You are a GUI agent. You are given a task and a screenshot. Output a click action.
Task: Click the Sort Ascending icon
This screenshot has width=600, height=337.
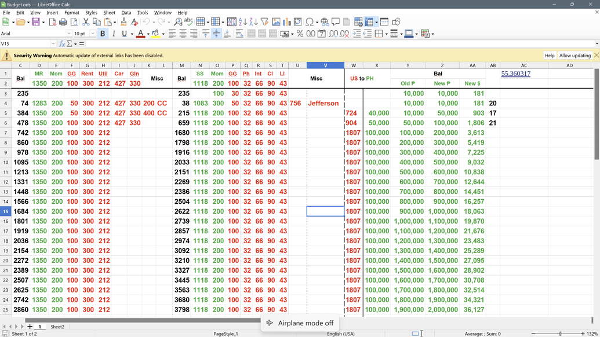pos(243,22)
